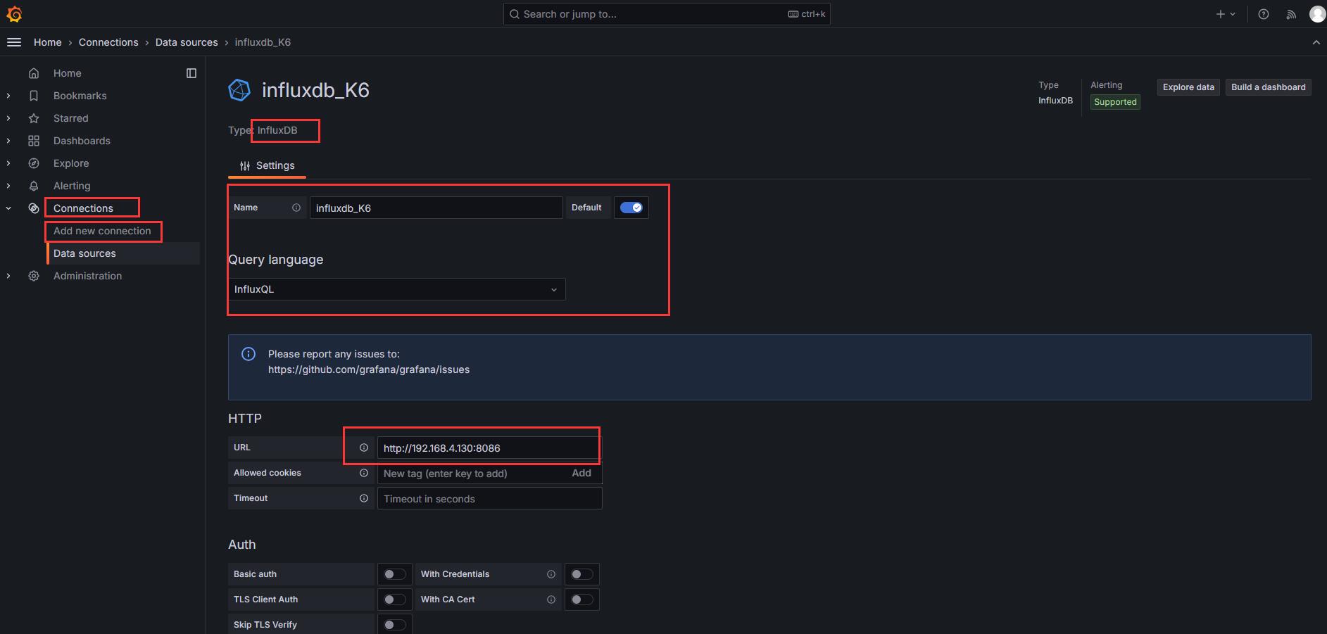Click the Dashboards grid icon
1327x634 pixels.
click(34, 141)
